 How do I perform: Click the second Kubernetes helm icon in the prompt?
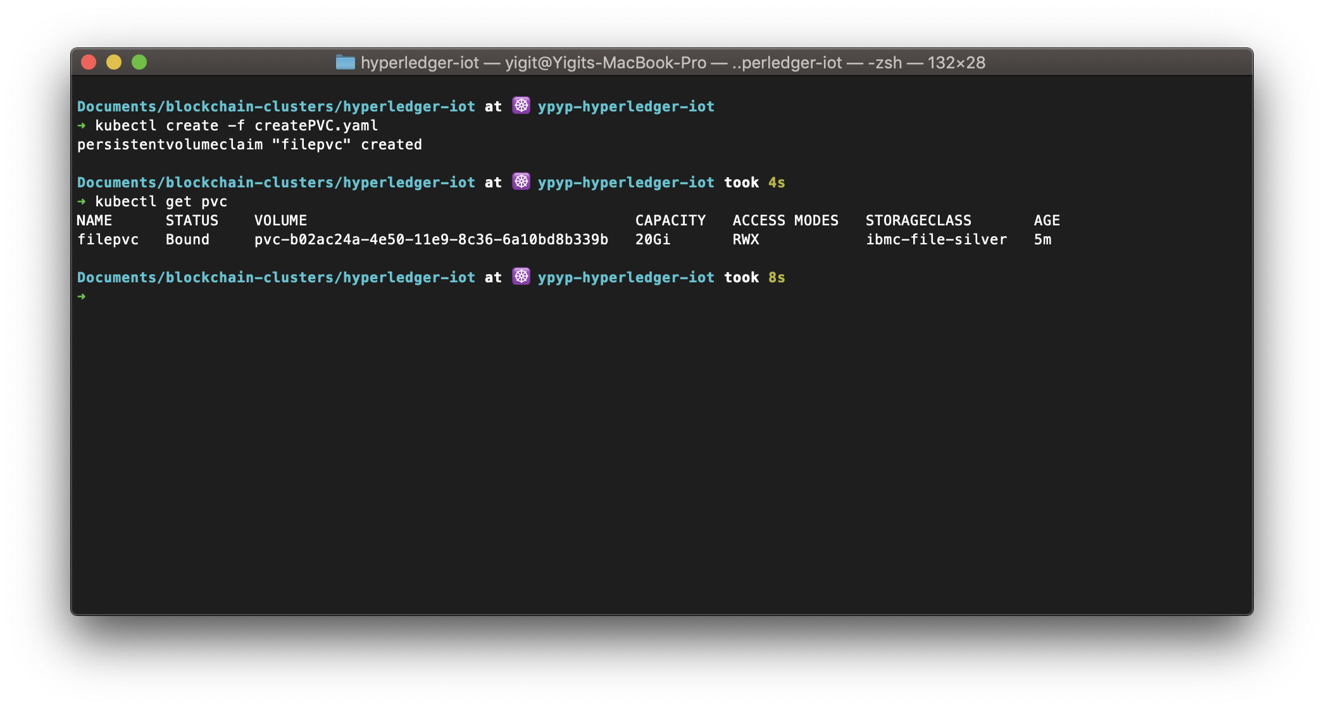point(521,182)
